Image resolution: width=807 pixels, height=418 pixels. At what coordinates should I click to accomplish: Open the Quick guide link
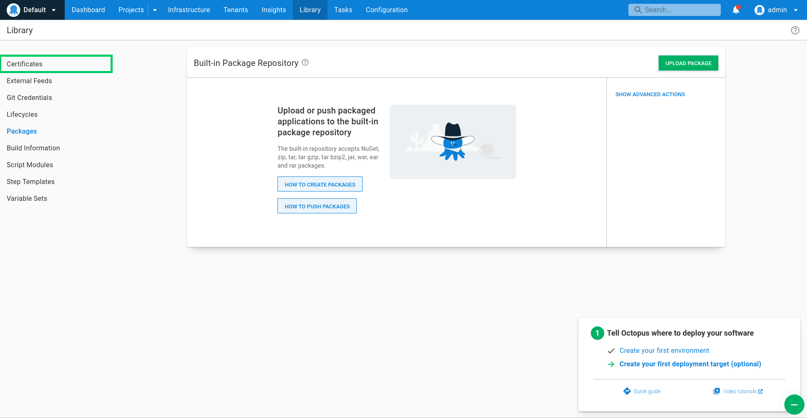tap(647, 391)
